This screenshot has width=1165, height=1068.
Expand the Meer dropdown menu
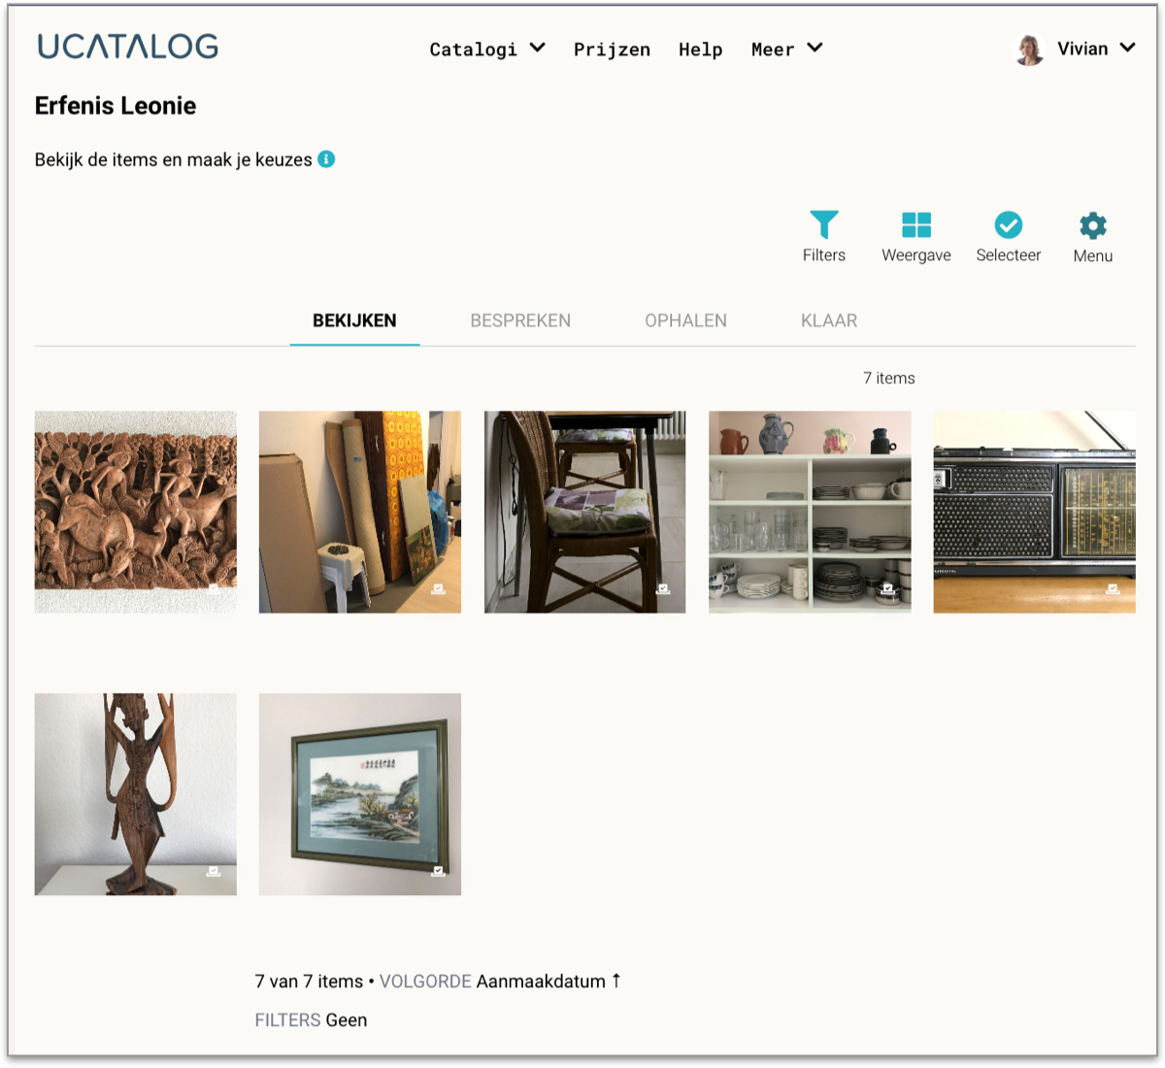point(786,50)
